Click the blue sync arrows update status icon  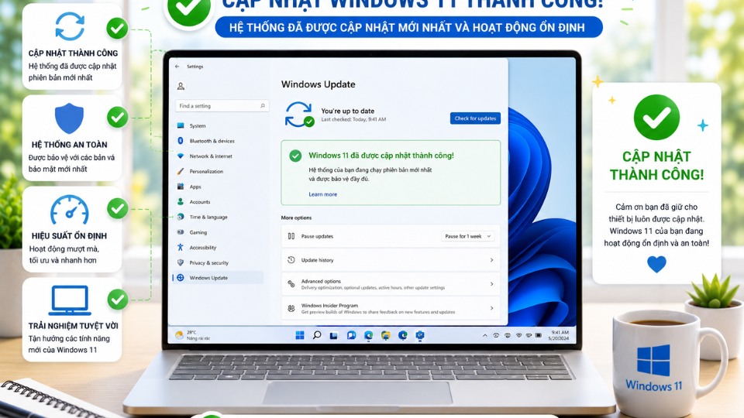[x=299, y=115]
